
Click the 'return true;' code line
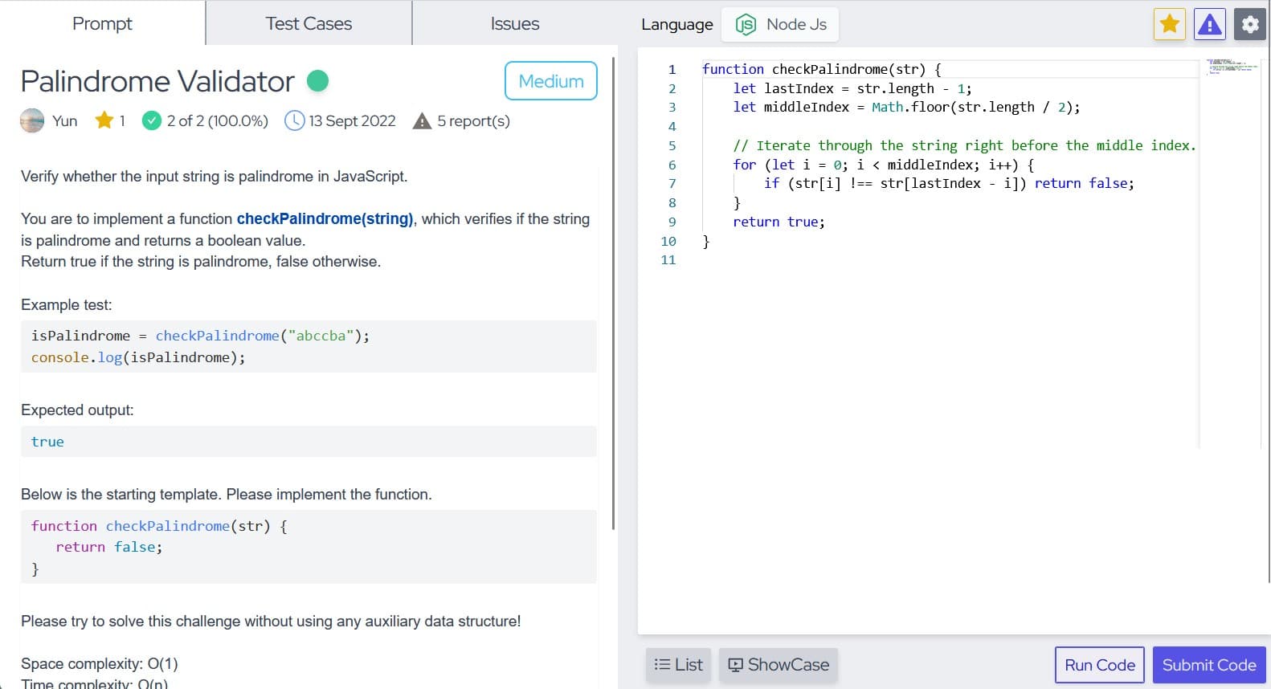(779, 222)
